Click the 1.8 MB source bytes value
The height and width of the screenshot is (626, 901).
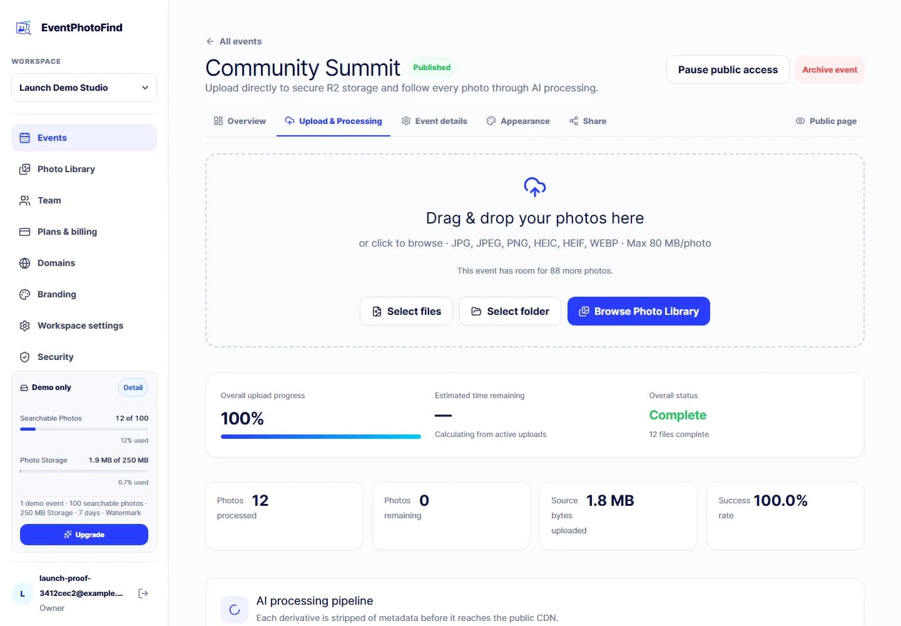click(x=610, y=501)
